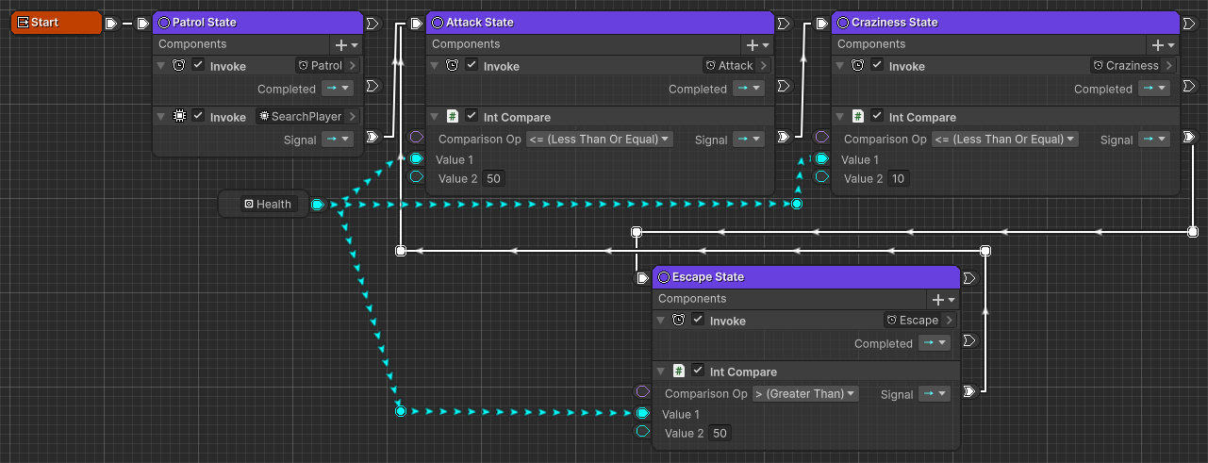Open the Completed transition dropdown in Attack State
Screen dimensions: 1208x463
pyautogui.click(x=745, y=89)
